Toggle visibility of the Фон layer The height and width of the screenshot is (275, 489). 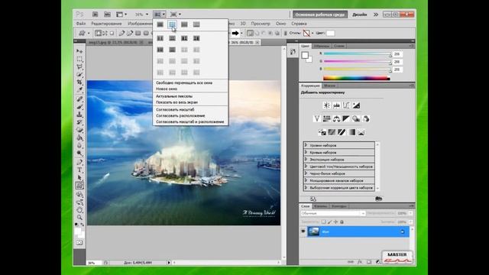coord(303,231)
